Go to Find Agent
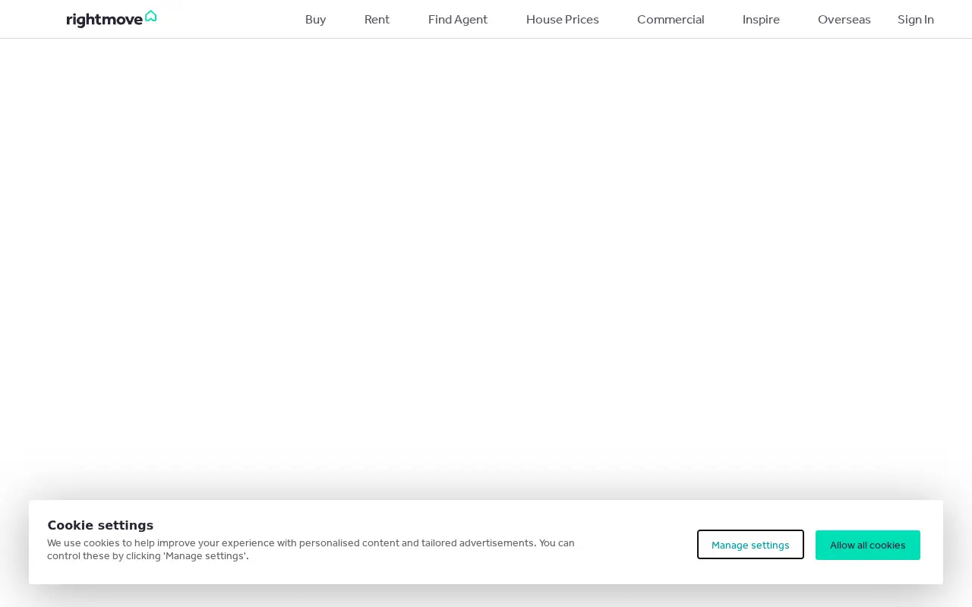 tap(458, 20)
